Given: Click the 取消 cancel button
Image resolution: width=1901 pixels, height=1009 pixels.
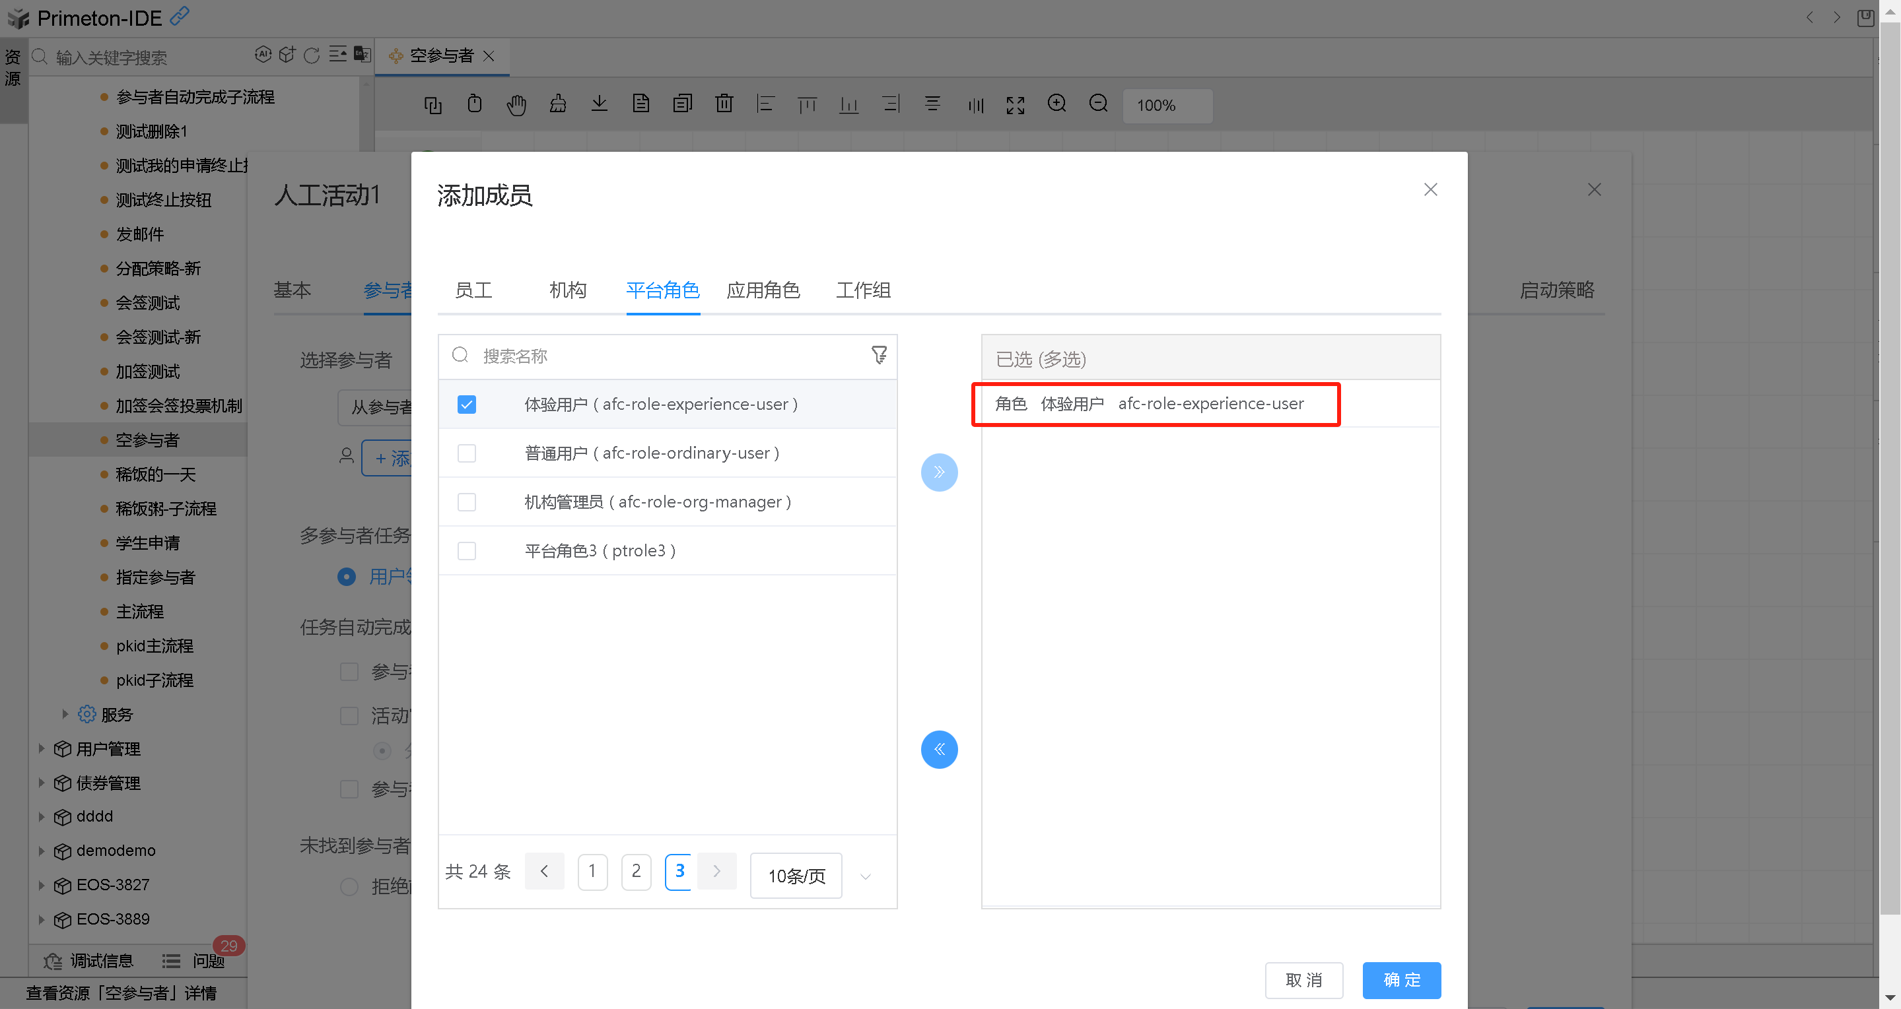Looking at the screenshot, I should click(x=1303, y=979).
